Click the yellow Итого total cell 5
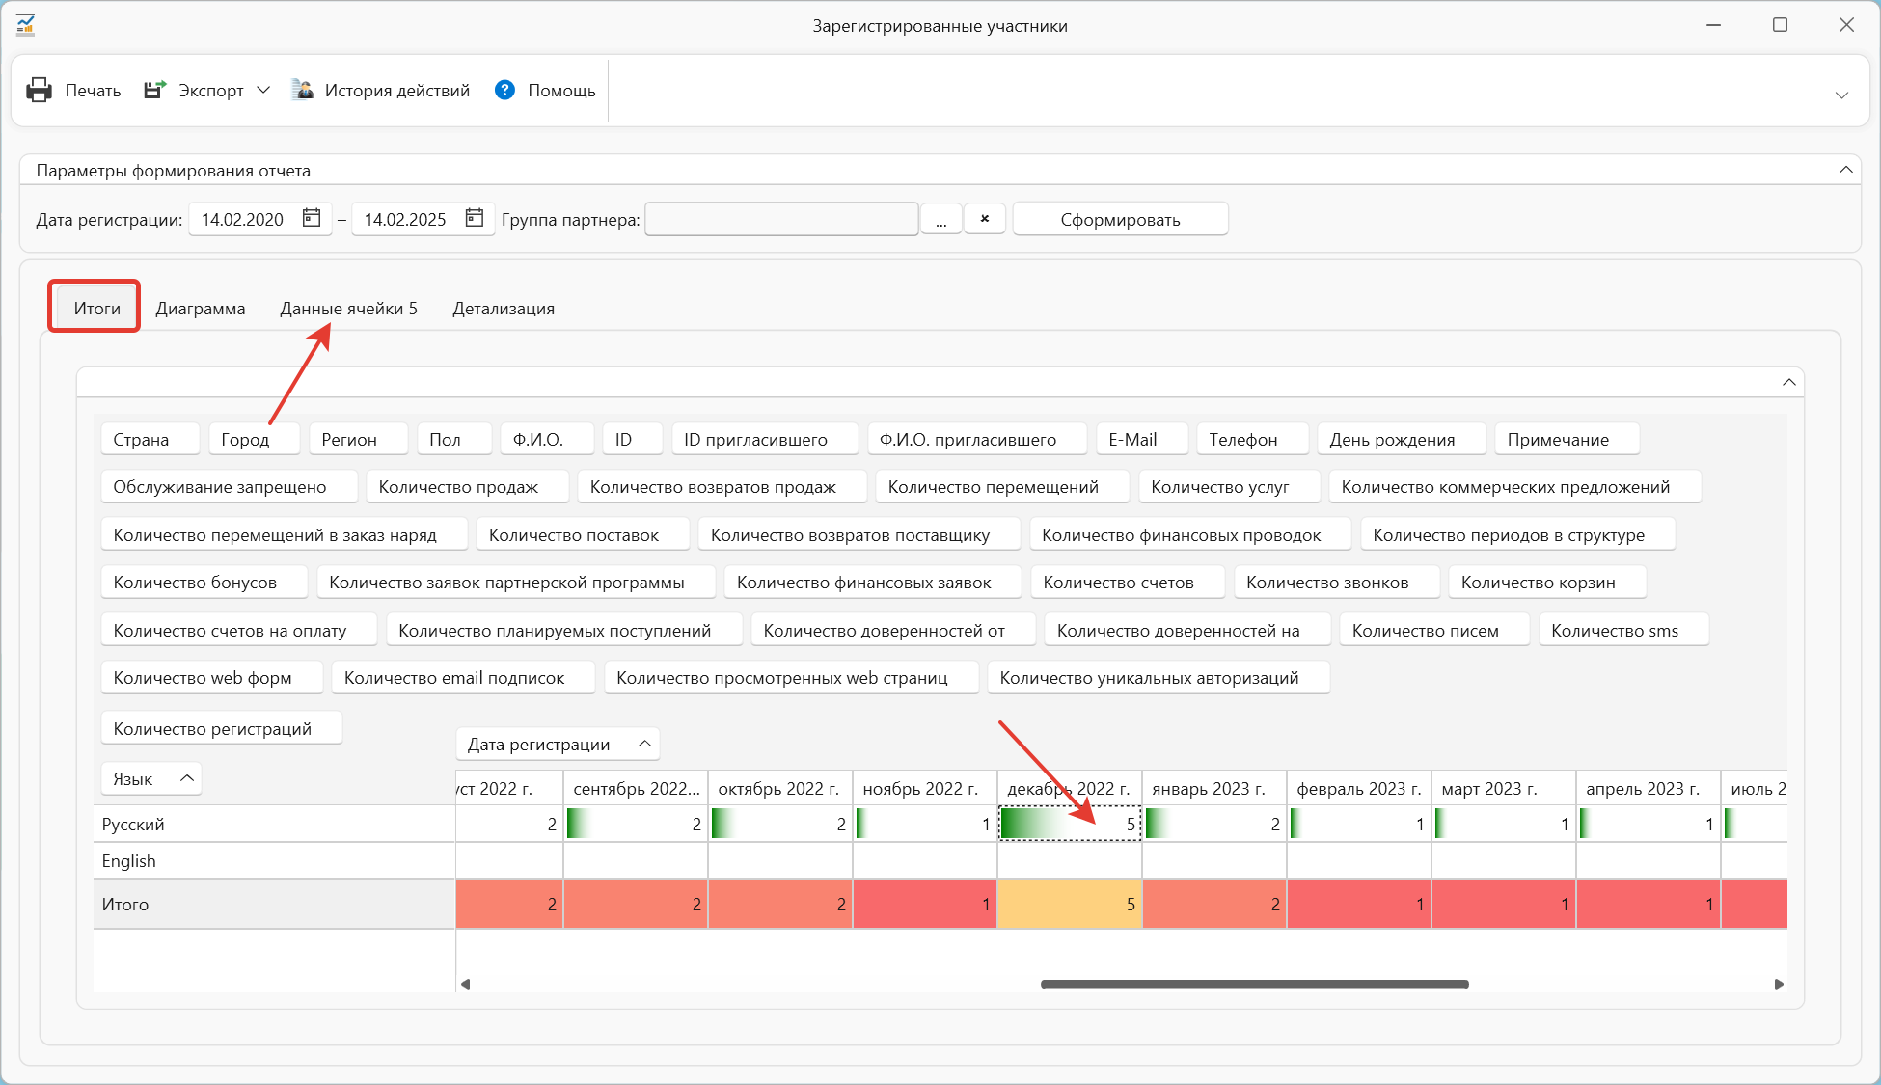This screenshot has width=1881, height=1085. pyautogui.click(x=1069, y=904)
